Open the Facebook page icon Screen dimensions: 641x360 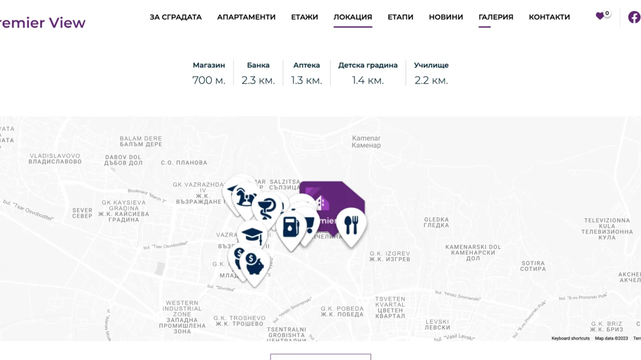pyautogui.click(x=634, y=17)
